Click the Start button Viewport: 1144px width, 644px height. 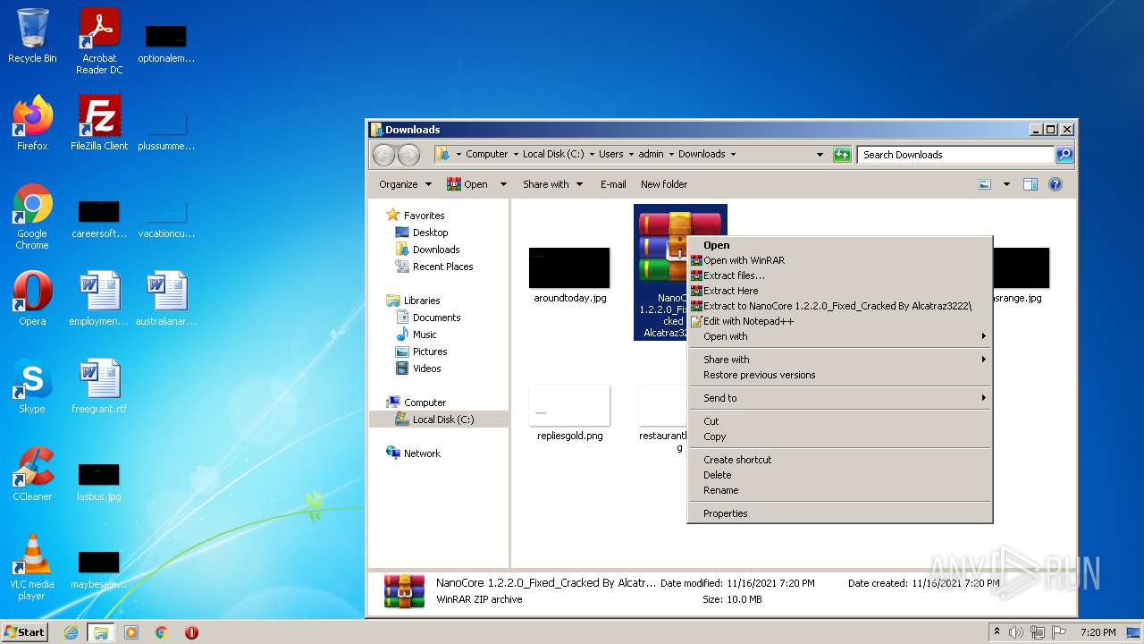24,632
